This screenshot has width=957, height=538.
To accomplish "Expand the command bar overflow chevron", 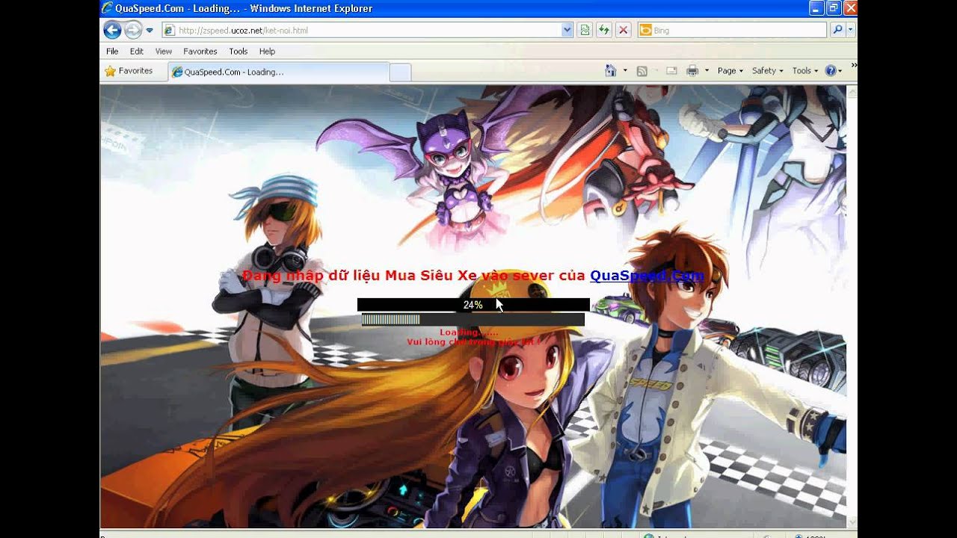I will point(854,65).
